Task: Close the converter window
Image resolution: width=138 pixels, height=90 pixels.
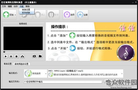Action: pyautogui.click(x=136, y=2)
